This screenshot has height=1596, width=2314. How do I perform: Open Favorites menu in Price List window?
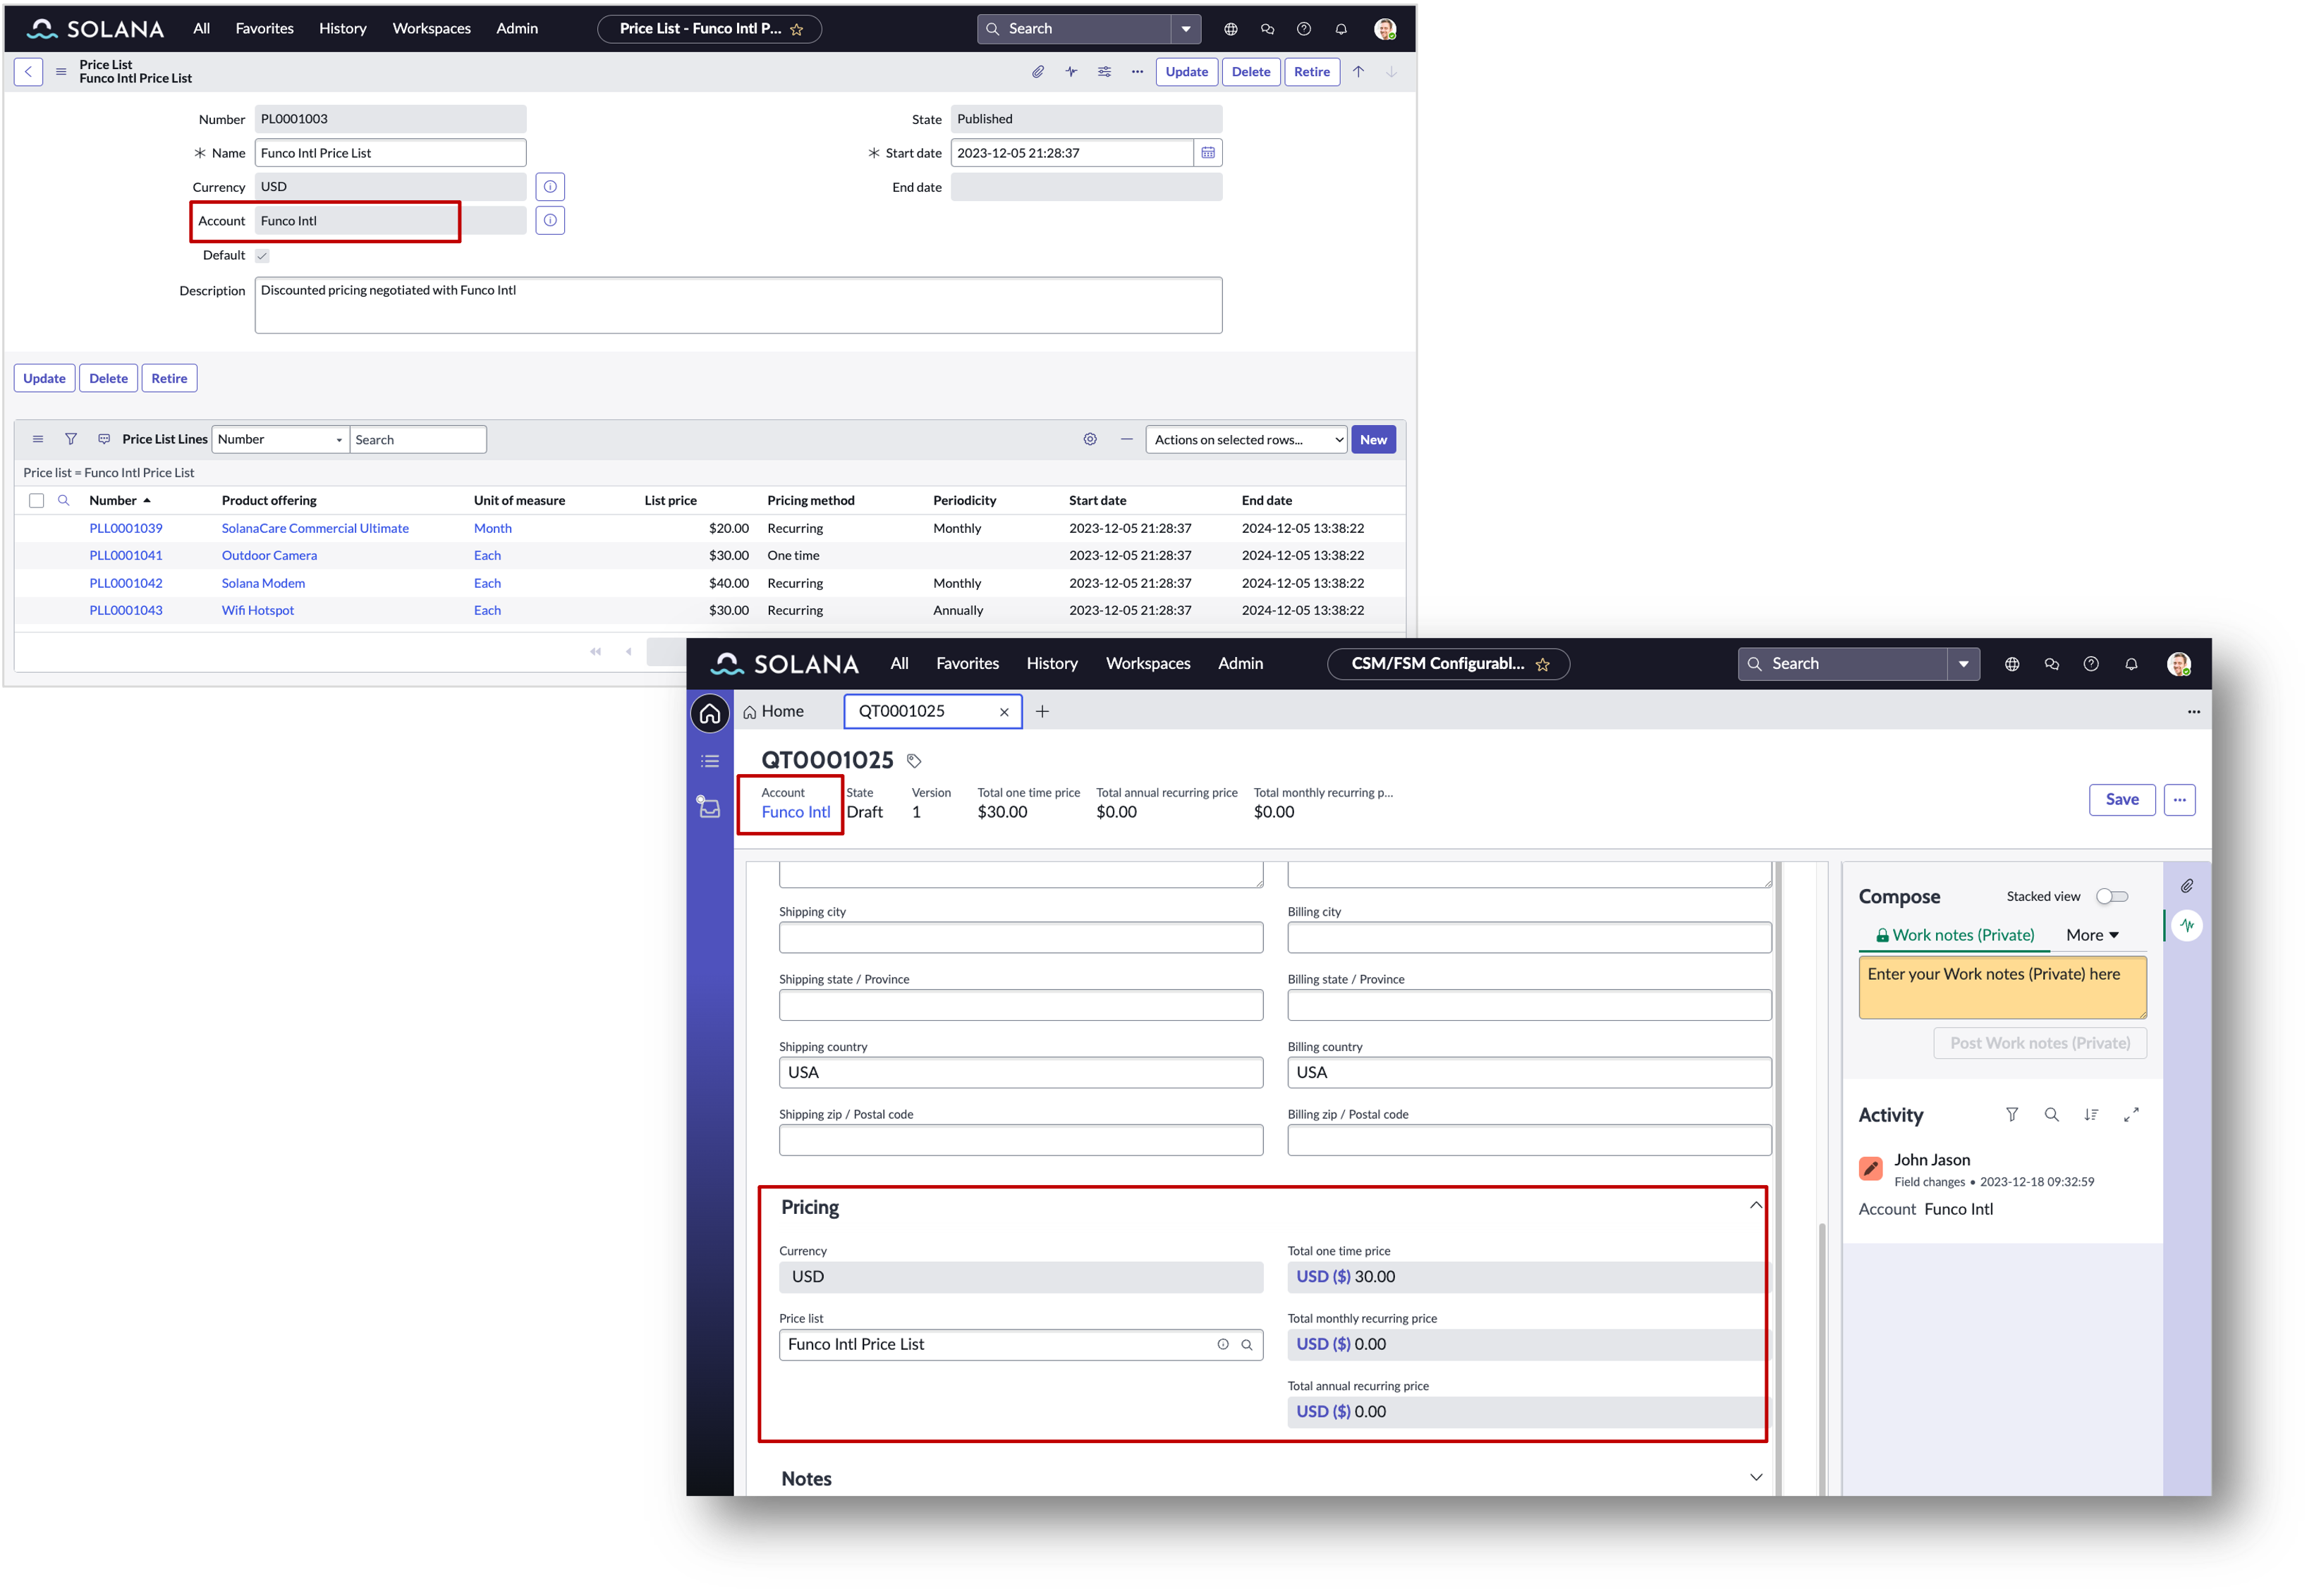pyautogui.click(x=264, y=29)
